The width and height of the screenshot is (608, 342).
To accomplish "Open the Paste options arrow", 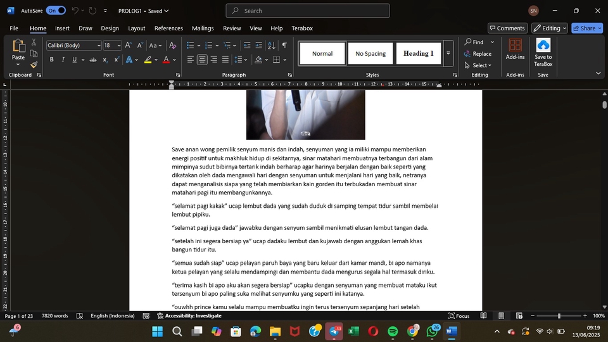I will pos(18,65).
